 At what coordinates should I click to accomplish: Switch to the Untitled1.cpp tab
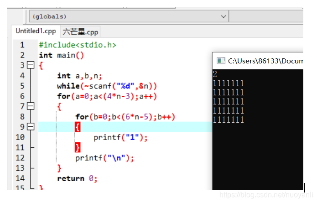[x=36, y=31]
